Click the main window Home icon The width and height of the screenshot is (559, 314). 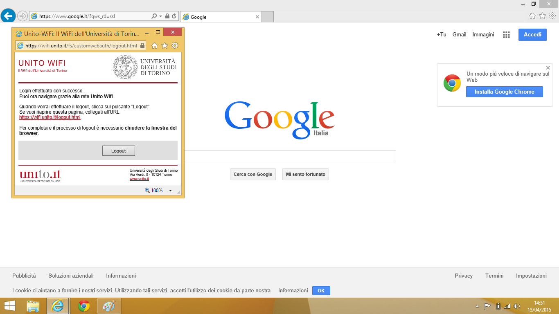[532, 16]
